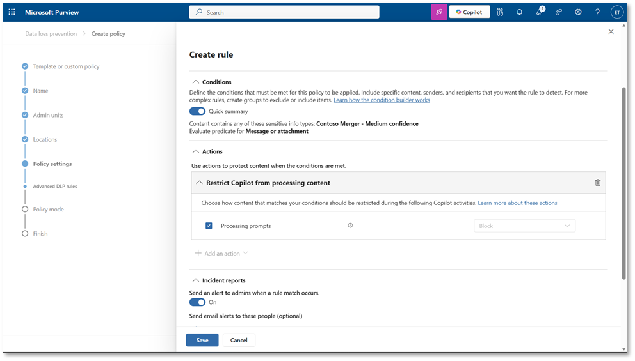635x361 pixels.
Task: Click the panel vertical scrollbar
Action: pos(623,183)
